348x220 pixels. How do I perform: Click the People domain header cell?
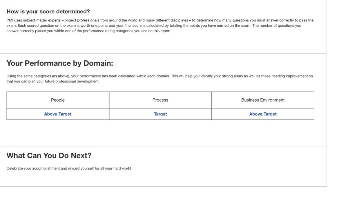click(58, 100)
